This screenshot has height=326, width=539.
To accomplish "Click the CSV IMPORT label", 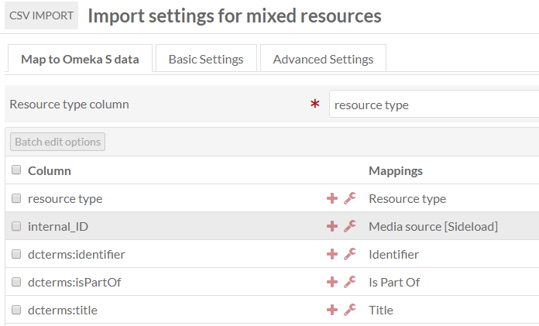I will 41,15.
